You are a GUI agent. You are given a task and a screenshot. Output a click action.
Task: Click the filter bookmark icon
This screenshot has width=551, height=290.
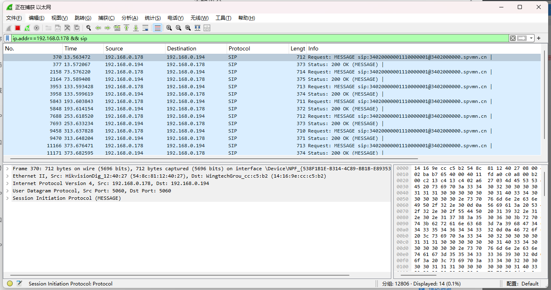7,38
